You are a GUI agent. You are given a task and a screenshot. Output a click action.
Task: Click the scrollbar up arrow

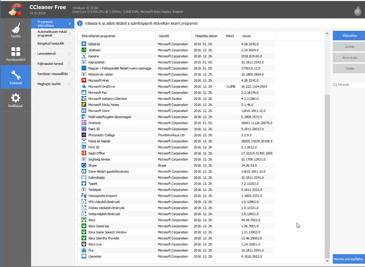point(327,34)
